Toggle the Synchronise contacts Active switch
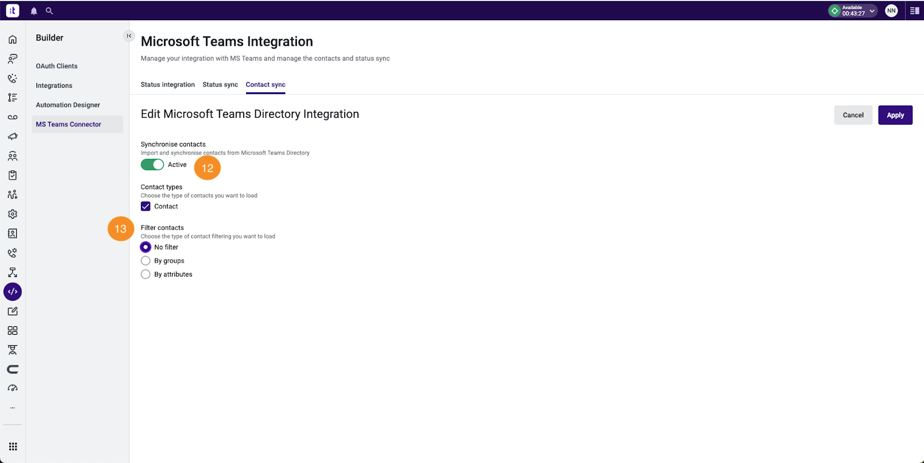Screen dimensions: 924x463 point(152,165)
